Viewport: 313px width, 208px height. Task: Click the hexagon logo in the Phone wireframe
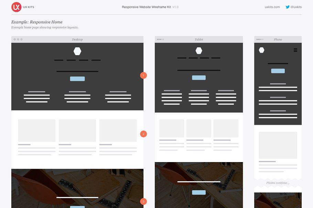pyautogui.click(x=262, y=50)
